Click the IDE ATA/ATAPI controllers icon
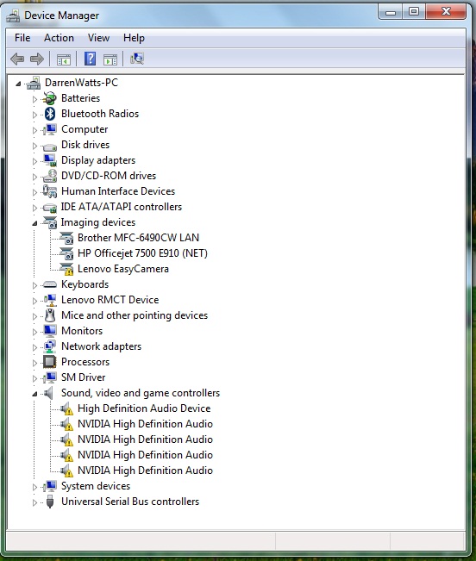This screenshot has width=476, height=561. point(50,208)
